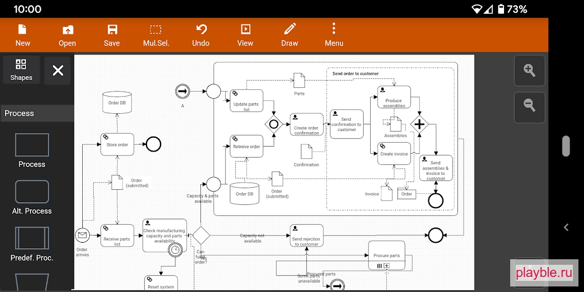Select the Reset system task
Image resolution: width=584 pixels, height=292 pixels.
[161, 284]
